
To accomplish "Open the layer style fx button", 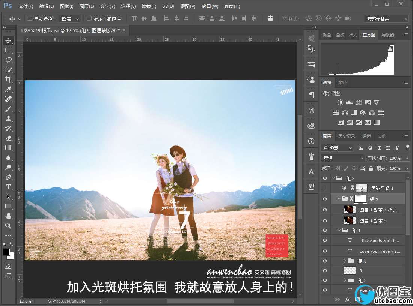I will [347, 300].
